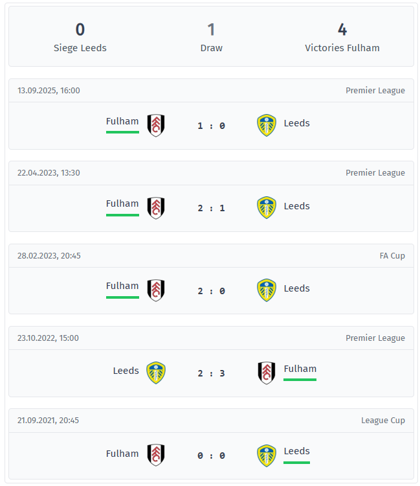Click the FA Cup competition label
Viewport: 420px width, 486px height.
click(392, 255)
